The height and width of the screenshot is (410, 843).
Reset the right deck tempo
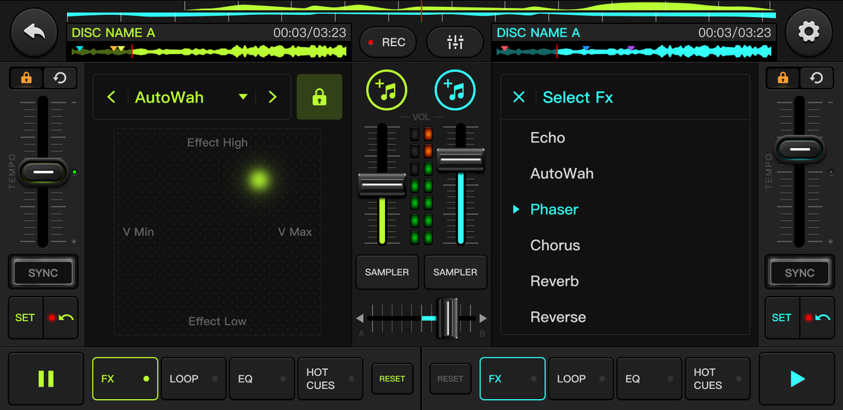coord(816,78)
